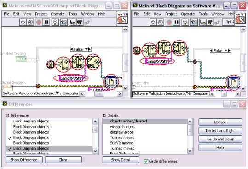Click Step Over icon in left window toolbar

tap(80, 22)
